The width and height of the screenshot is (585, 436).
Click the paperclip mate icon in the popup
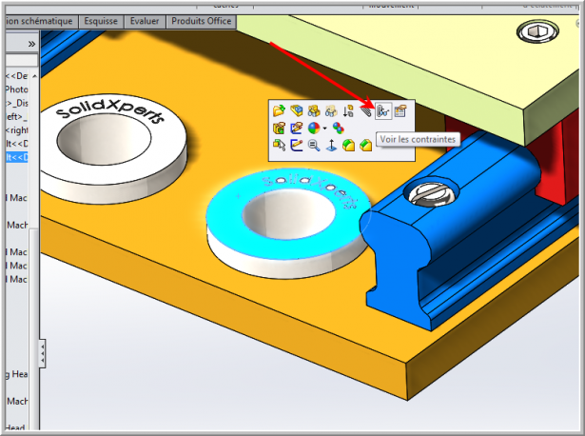coord(366,110)
